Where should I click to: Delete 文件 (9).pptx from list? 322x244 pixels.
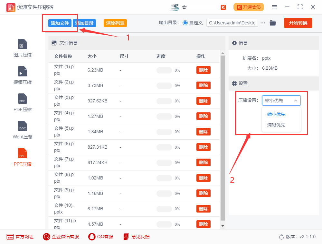(203, 193)
